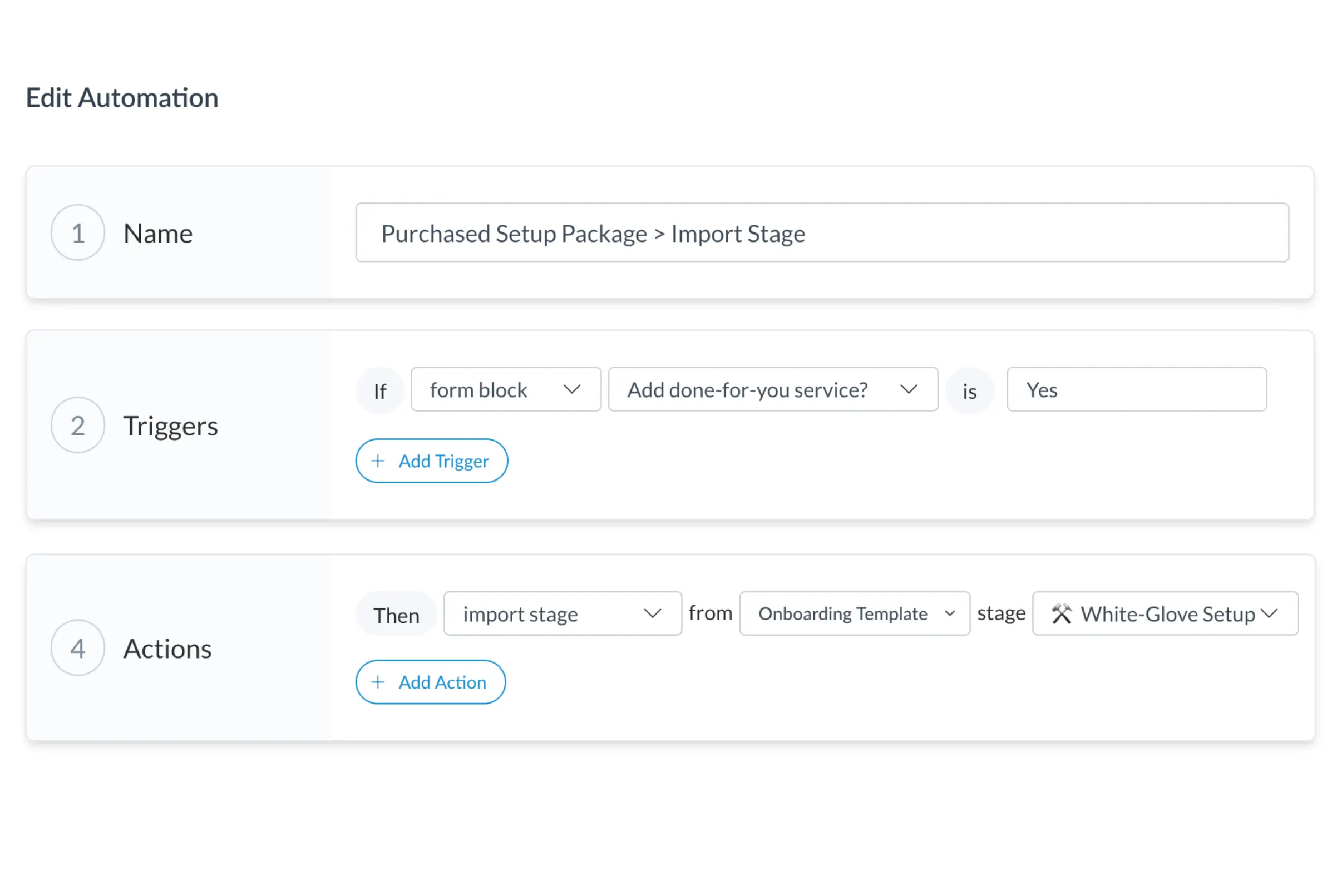Screen dimensions: 1332x871
Task: Expand the Onboarding Template selector
Action: point(854,613)
